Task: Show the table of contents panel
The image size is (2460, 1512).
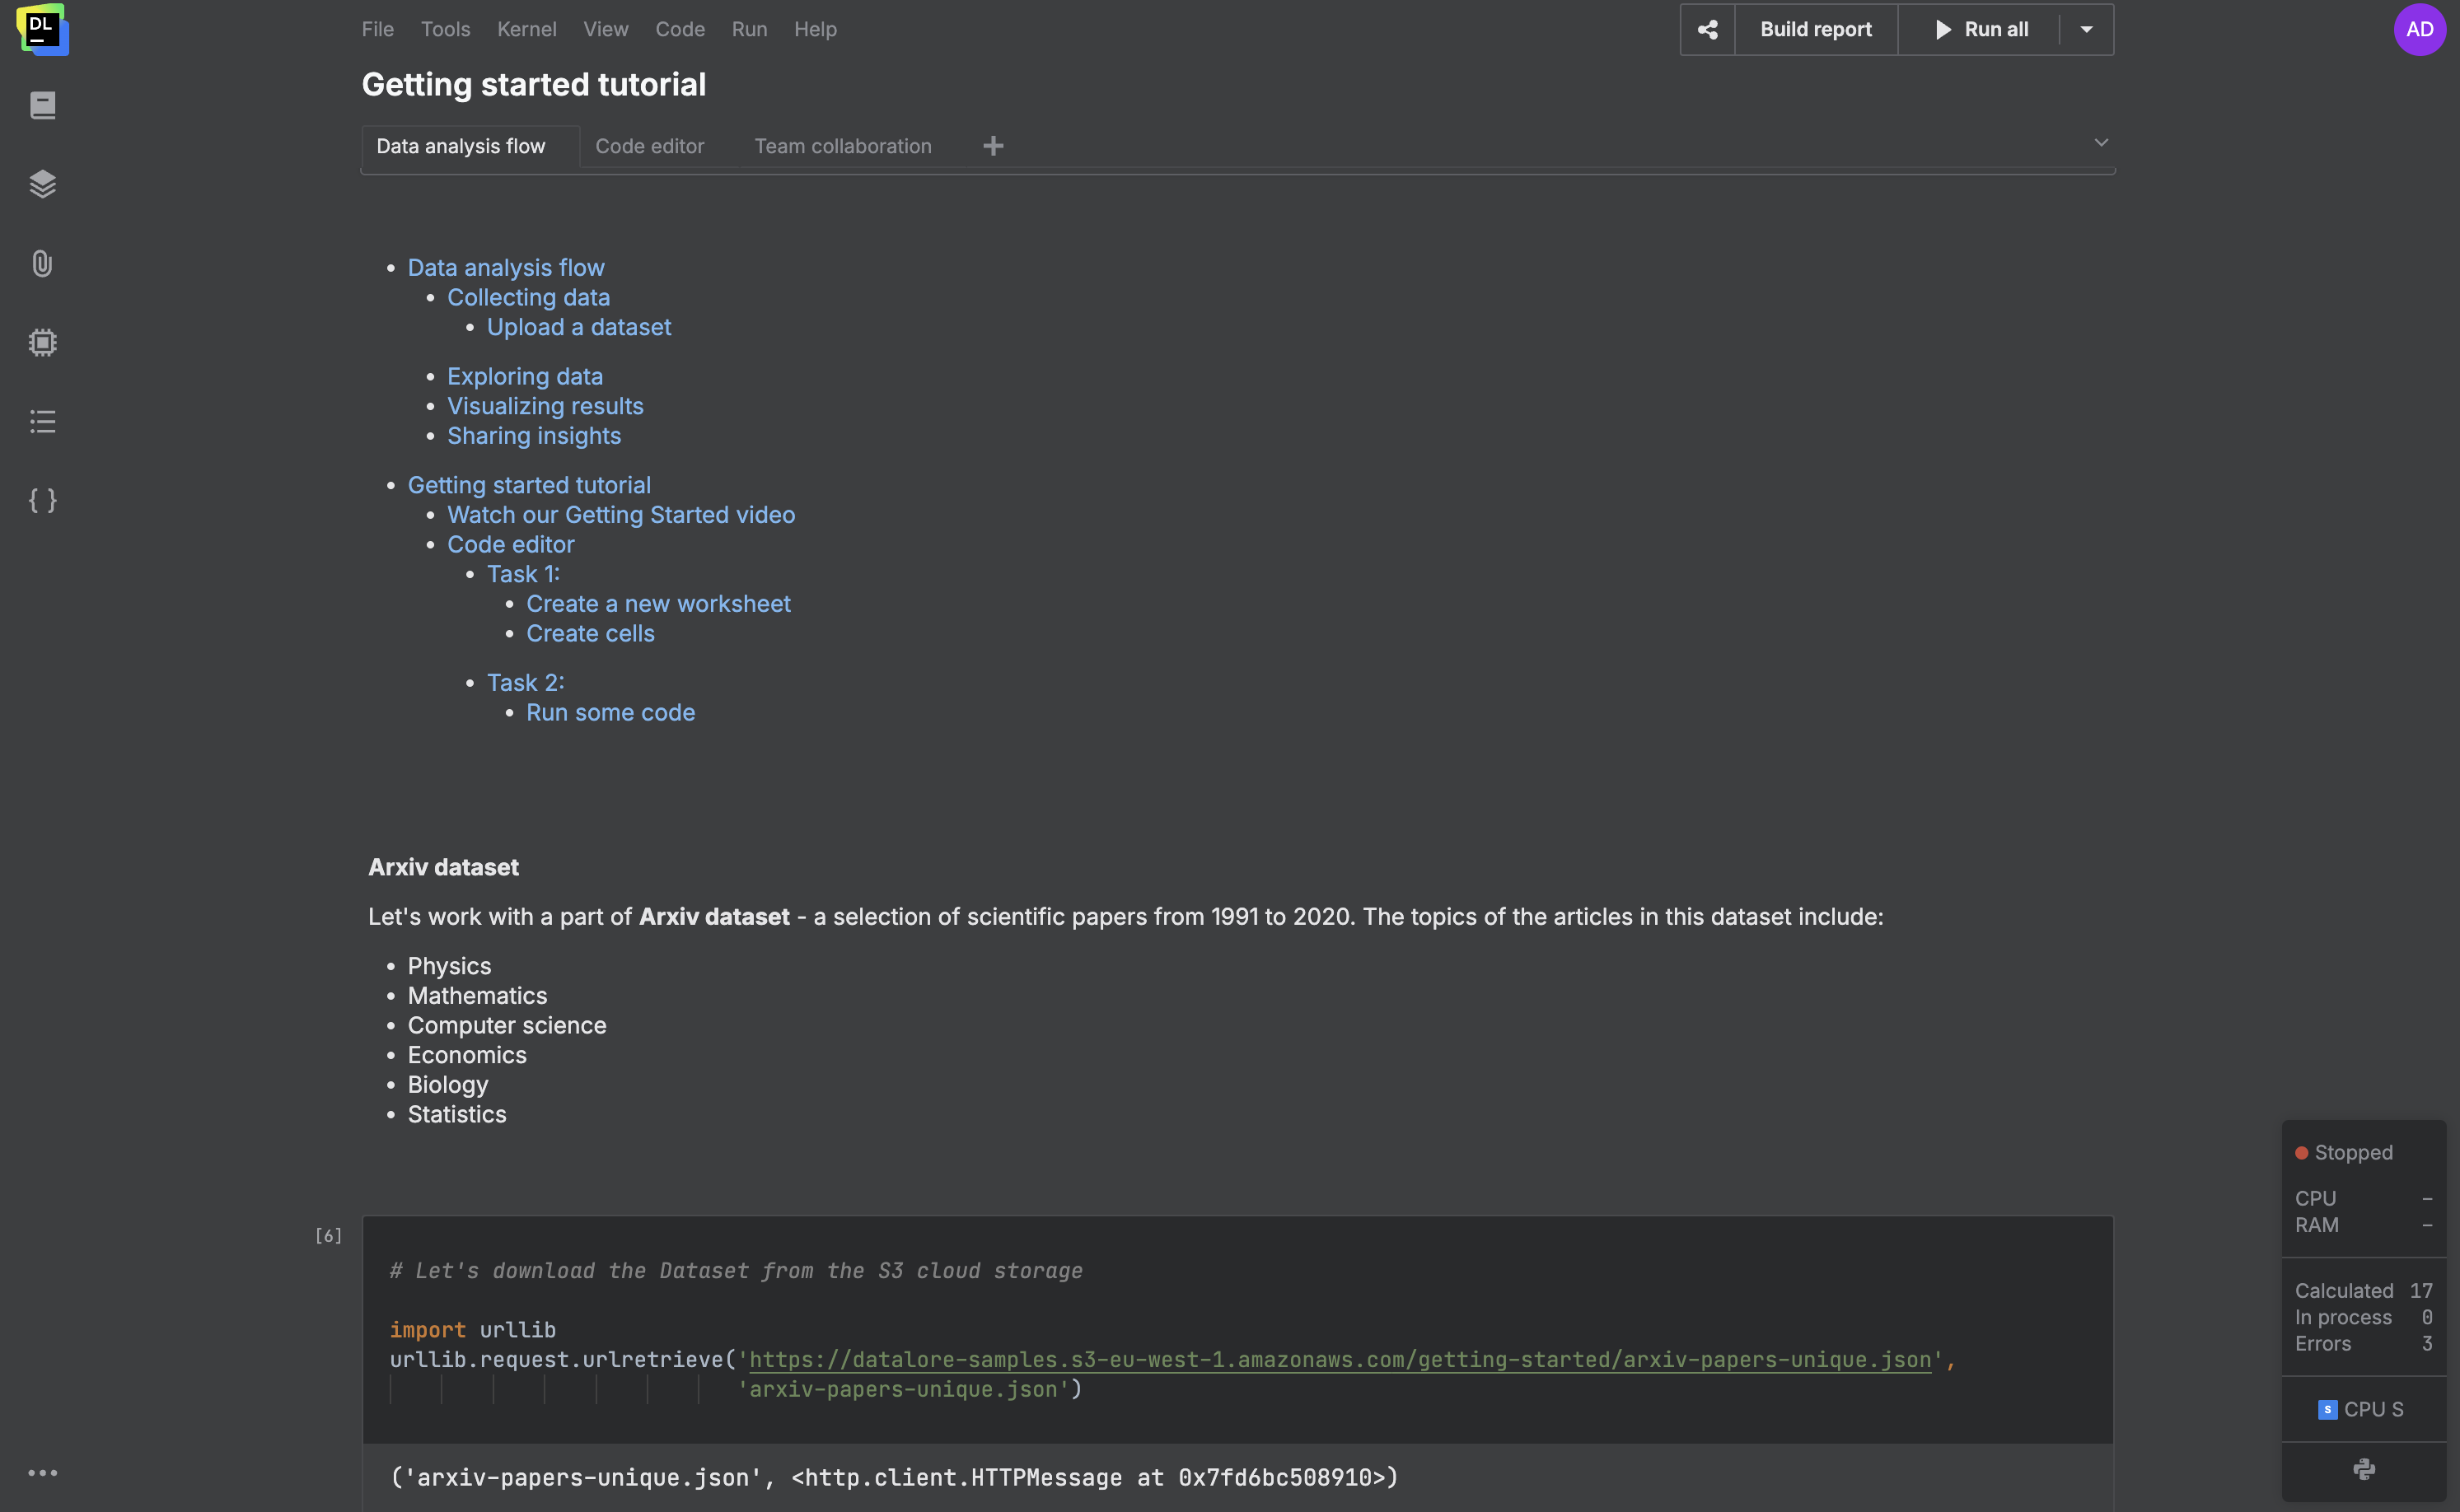Action: (43, 421)
